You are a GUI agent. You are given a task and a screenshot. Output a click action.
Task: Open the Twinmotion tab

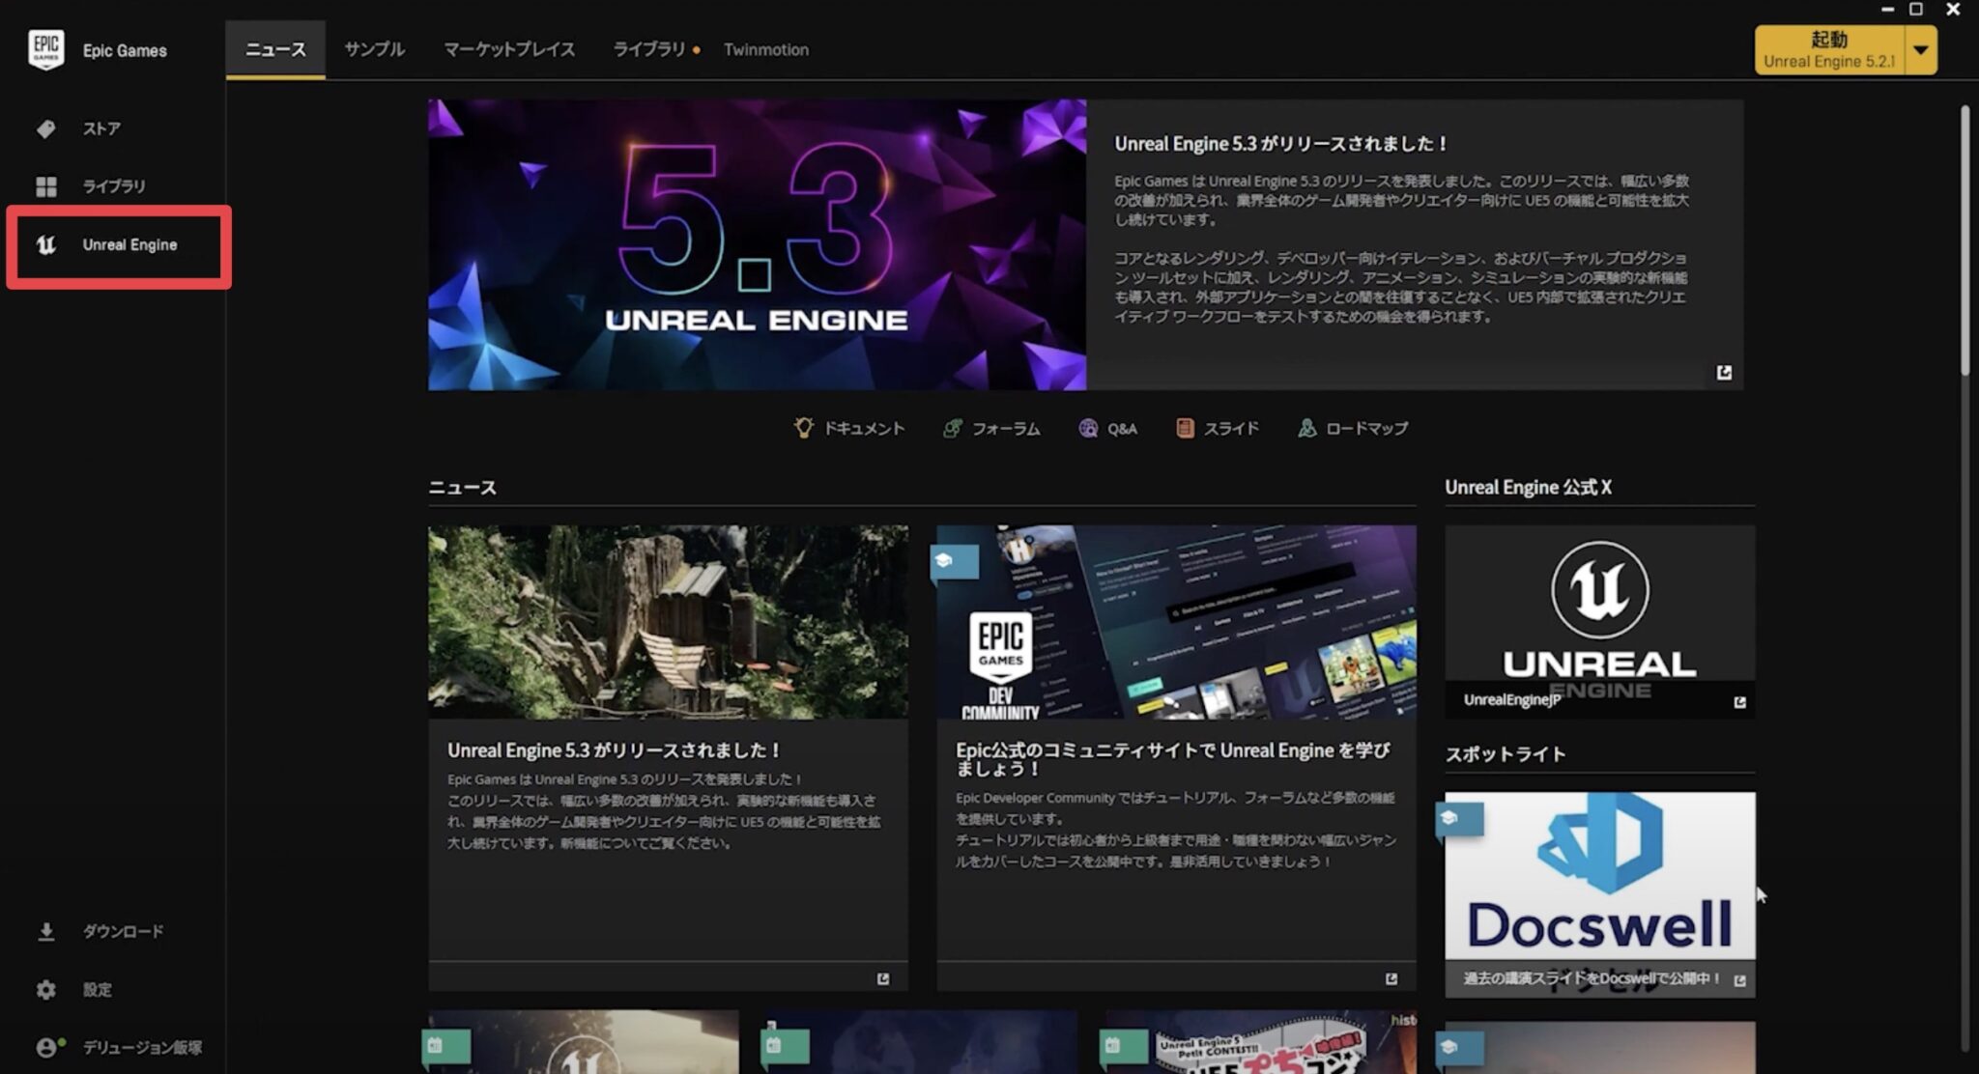point(765,49)
